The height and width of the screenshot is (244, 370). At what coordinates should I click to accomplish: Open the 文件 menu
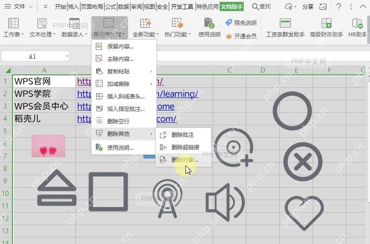click(x=18, y=6)
